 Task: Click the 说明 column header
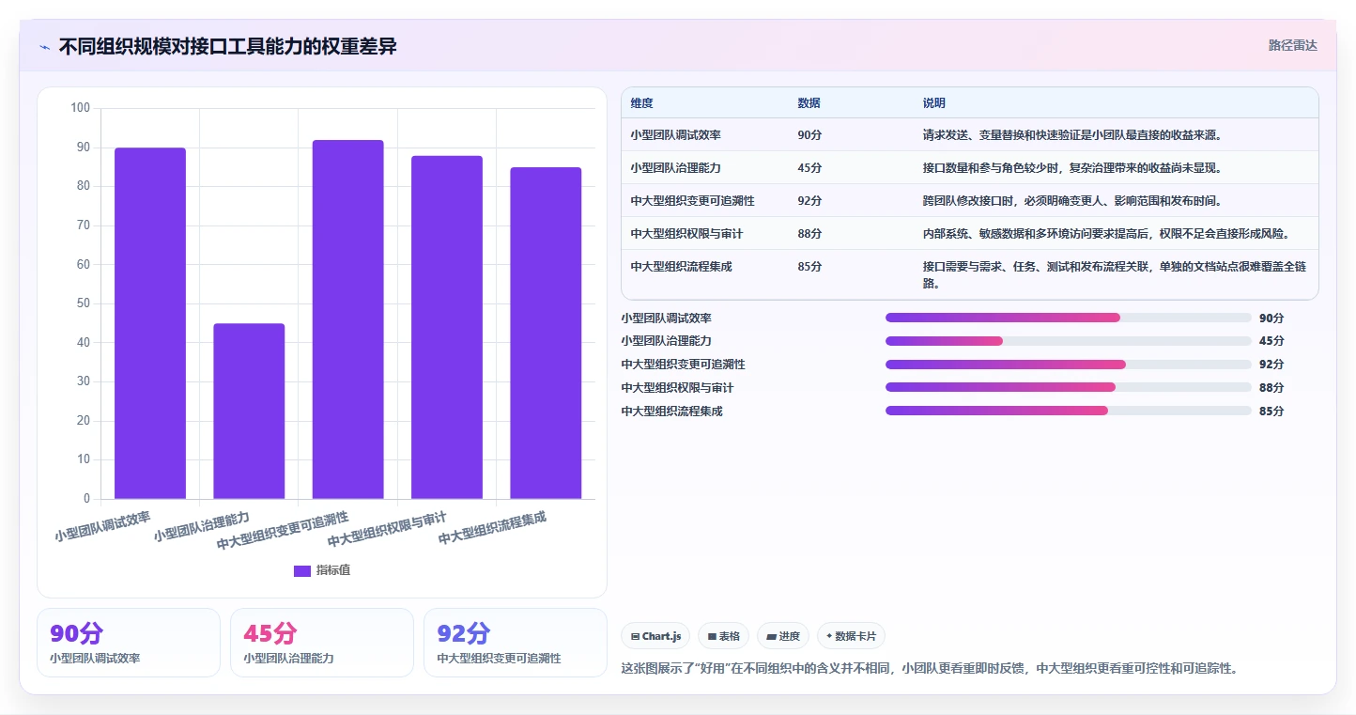pos(934,102)
